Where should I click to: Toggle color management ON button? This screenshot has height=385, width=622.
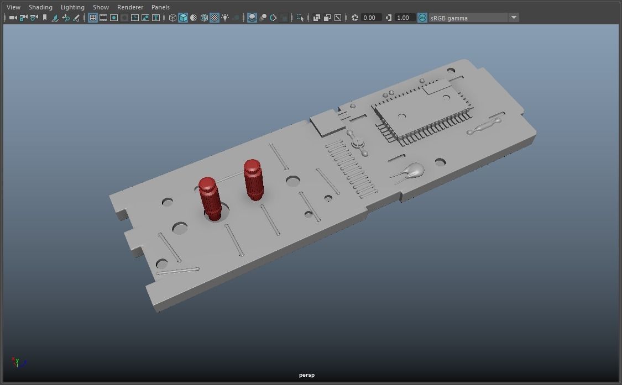tap(422, 18)
